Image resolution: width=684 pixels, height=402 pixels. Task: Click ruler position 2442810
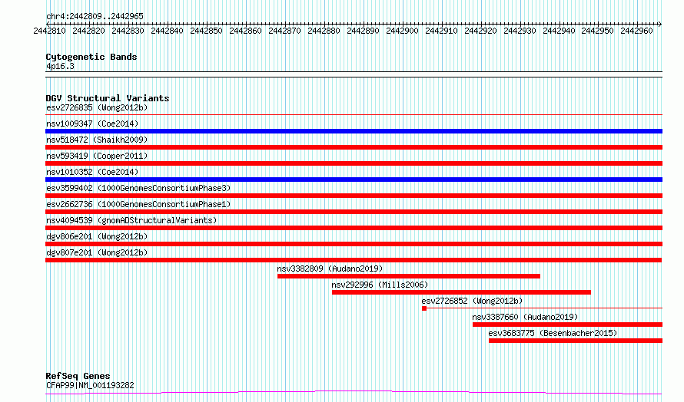50,31
